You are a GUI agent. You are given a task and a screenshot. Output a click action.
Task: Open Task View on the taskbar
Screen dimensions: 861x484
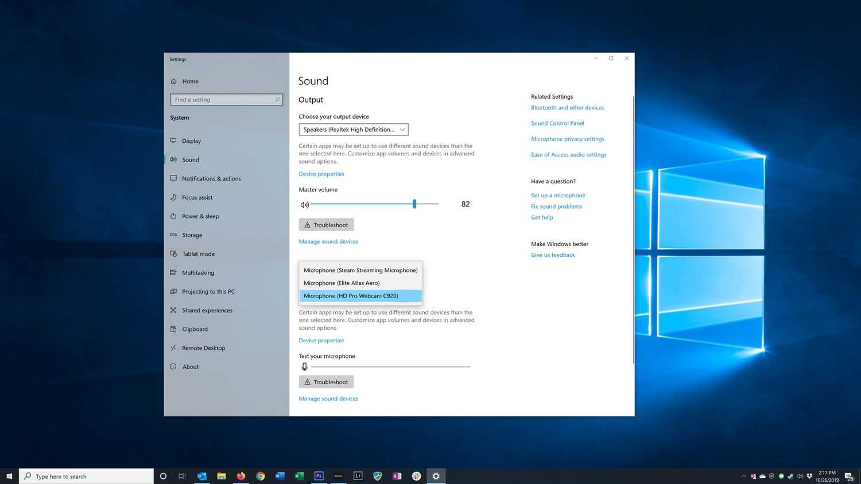click(182, 476)
